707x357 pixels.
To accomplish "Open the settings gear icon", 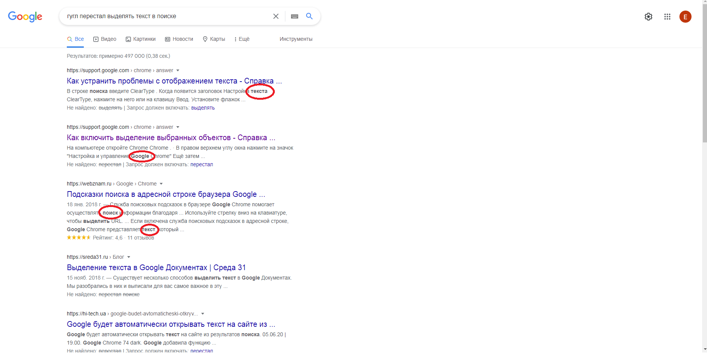I will [x=648, y=17].
